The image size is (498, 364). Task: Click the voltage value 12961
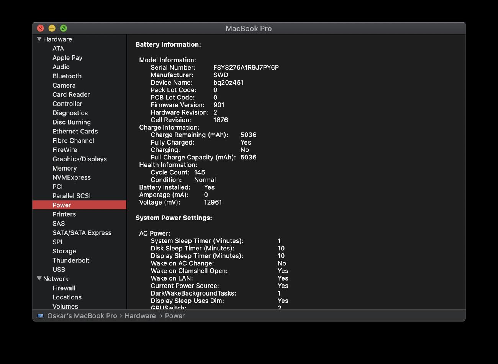click(213, 202)
